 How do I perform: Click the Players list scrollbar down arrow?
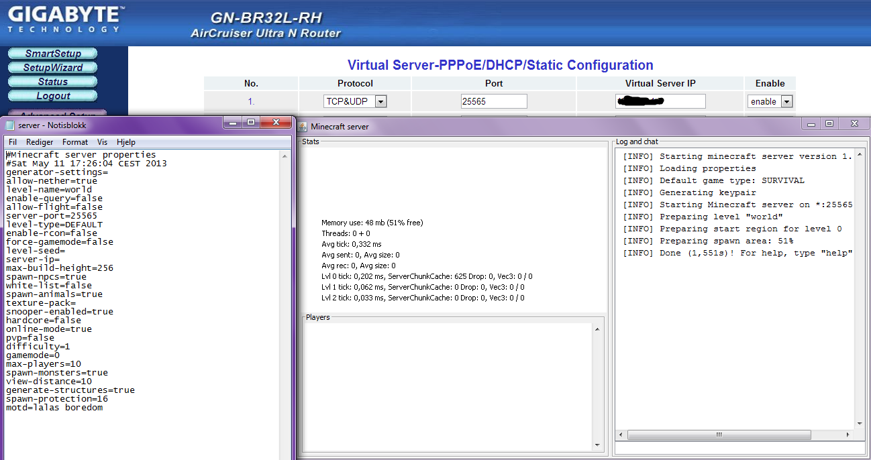coord(598,446)
